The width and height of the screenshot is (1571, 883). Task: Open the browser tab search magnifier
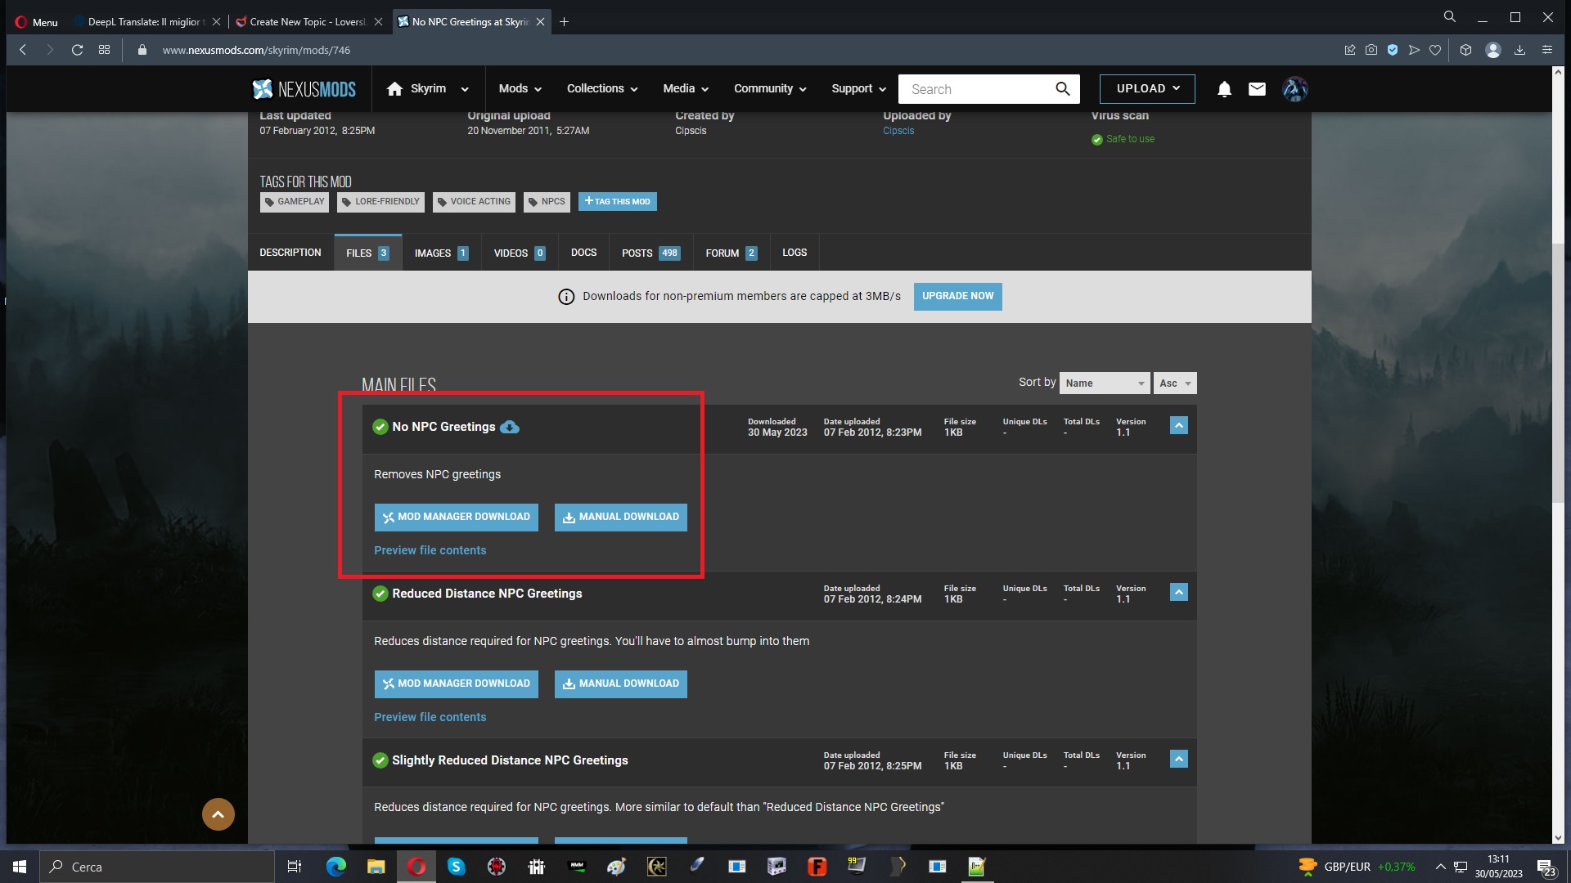[1449, 16]
